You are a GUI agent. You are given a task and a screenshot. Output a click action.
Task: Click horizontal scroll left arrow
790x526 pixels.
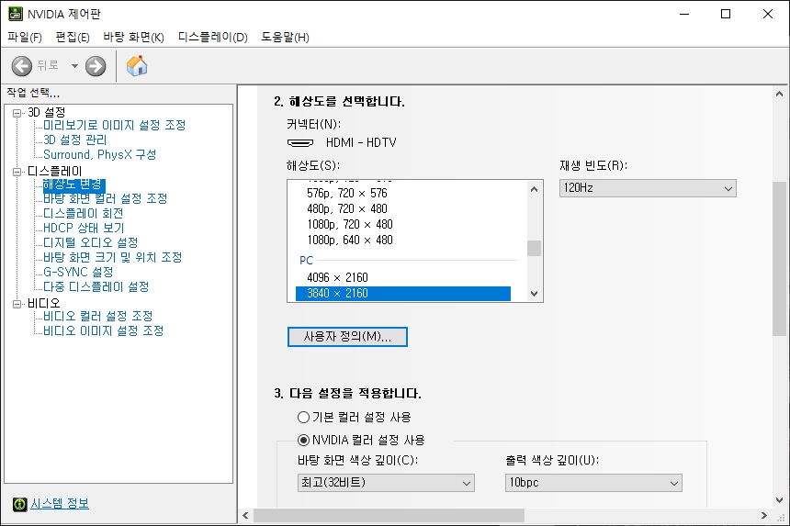point(245,515)
